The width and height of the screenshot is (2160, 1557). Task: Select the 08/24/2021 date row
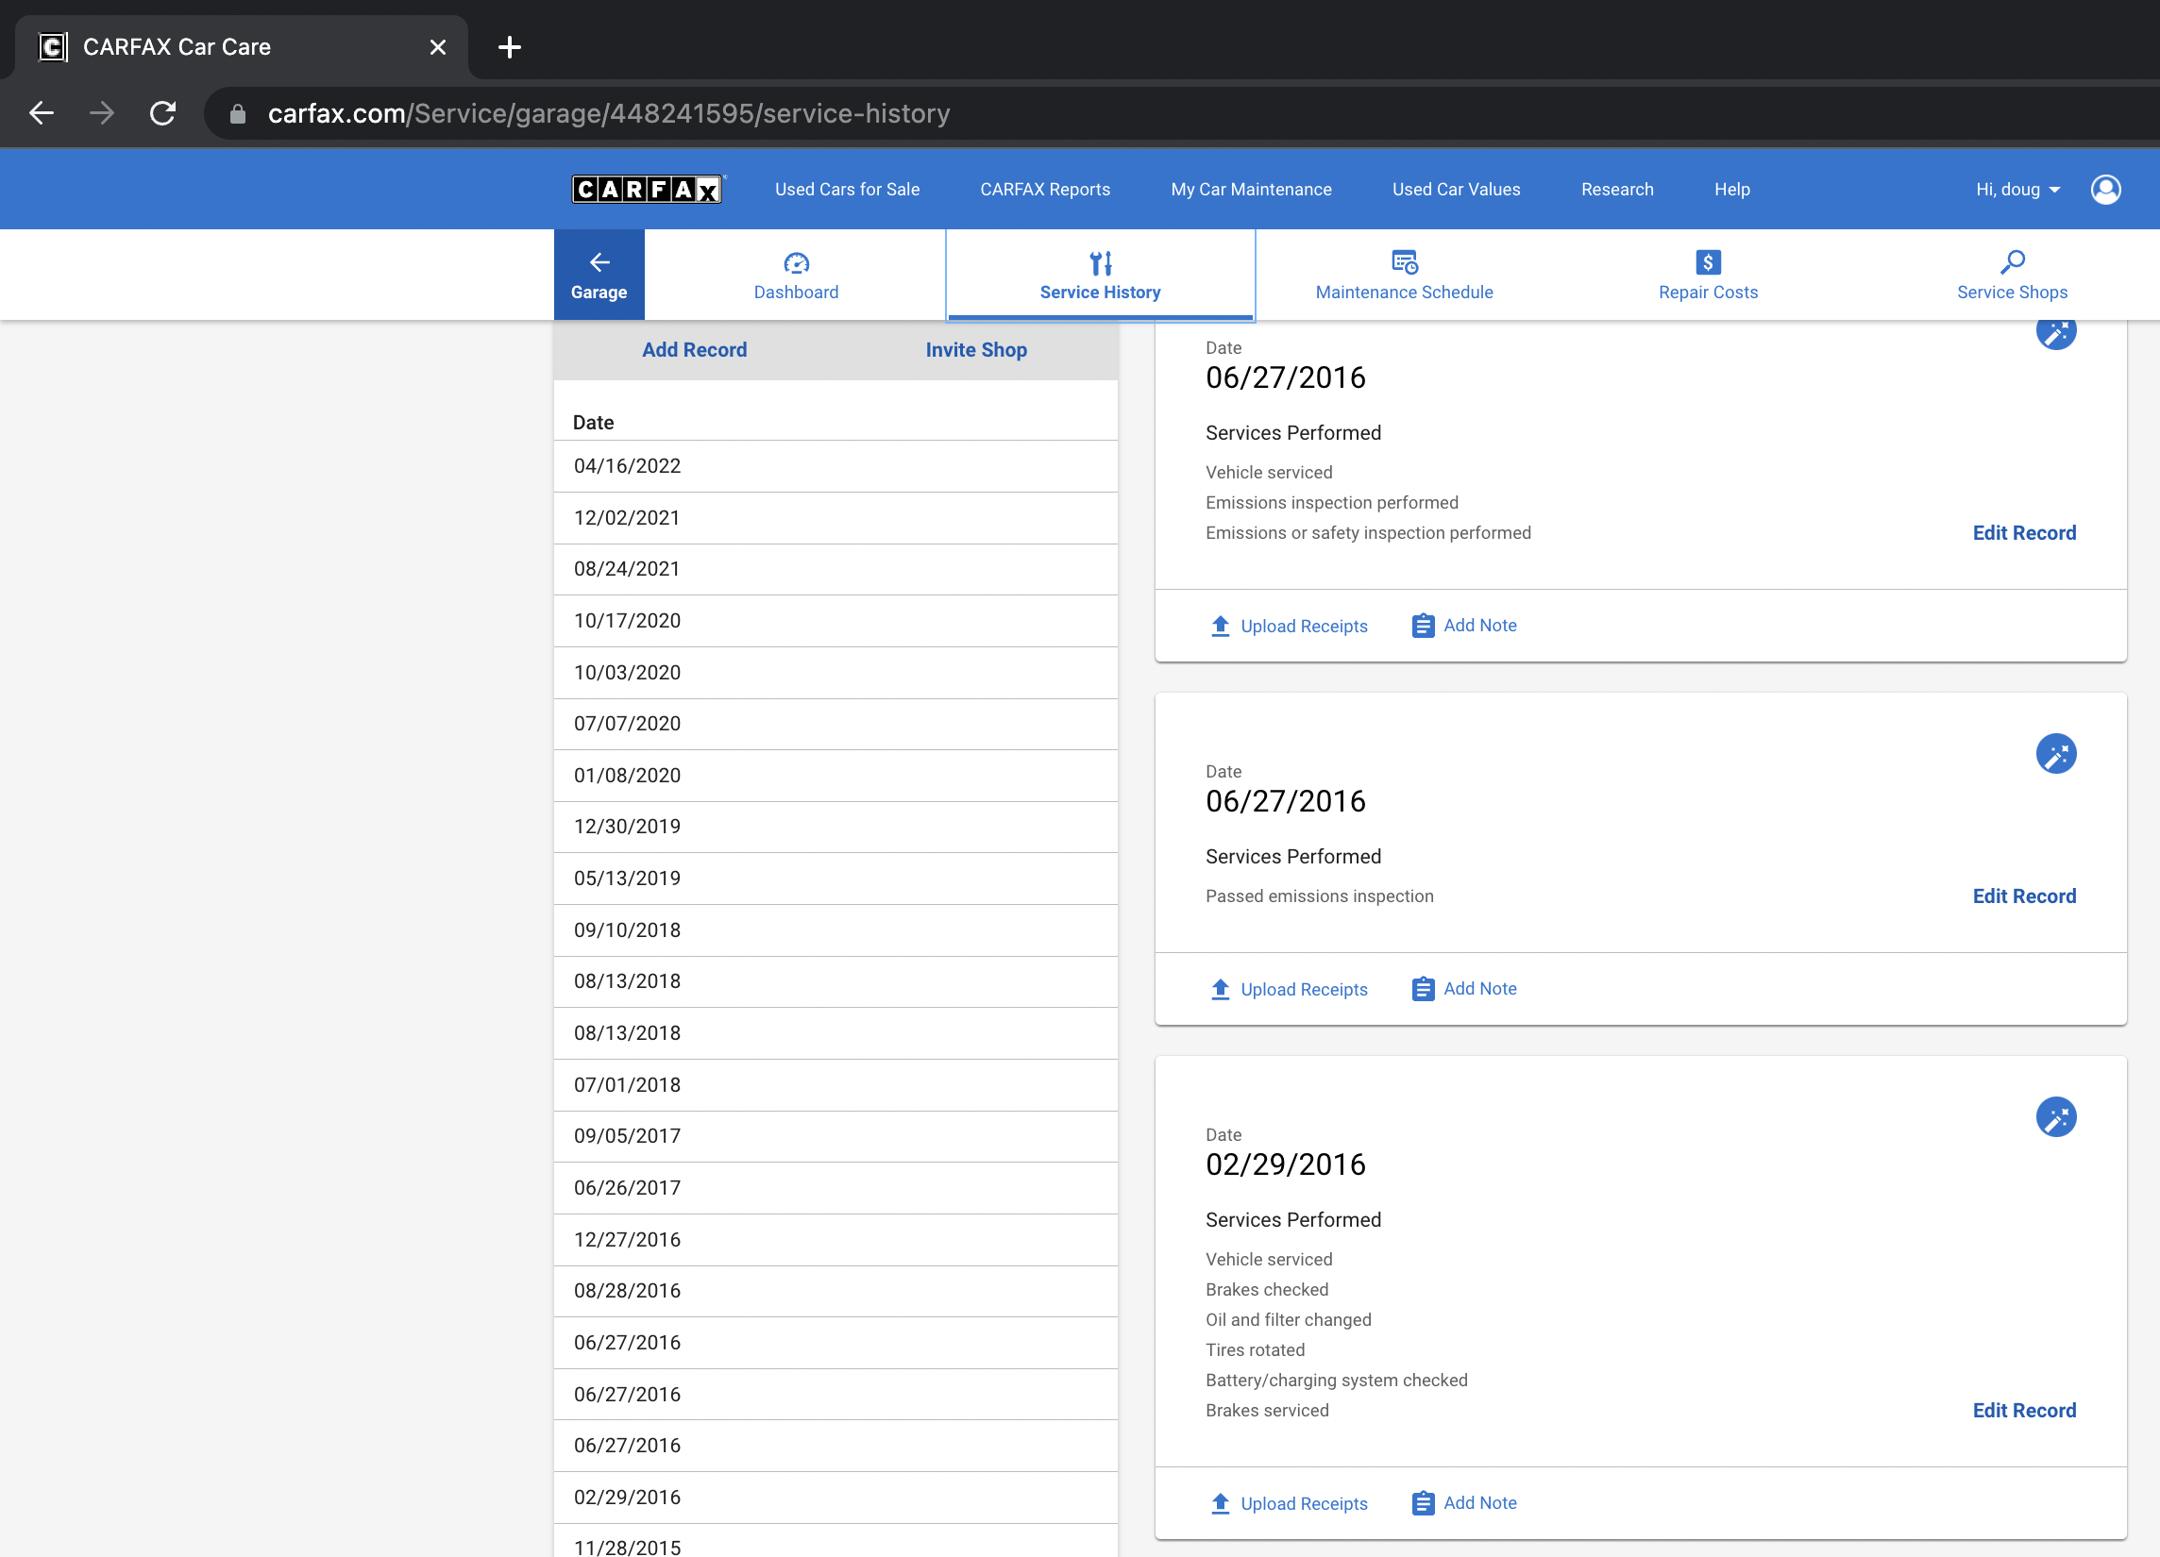click(x=835, y=569)
